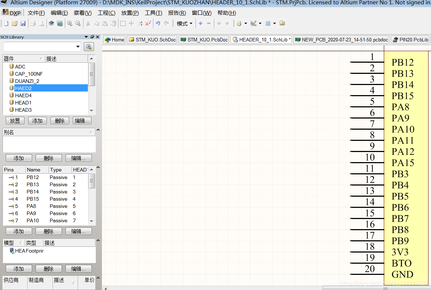Pin the SCH Library panel

click(x=92, y=37)
